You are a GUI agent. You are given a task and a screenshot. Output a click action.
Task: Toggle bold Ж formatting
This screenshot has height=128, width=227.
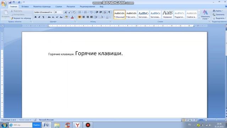click(x=35, y=17)
